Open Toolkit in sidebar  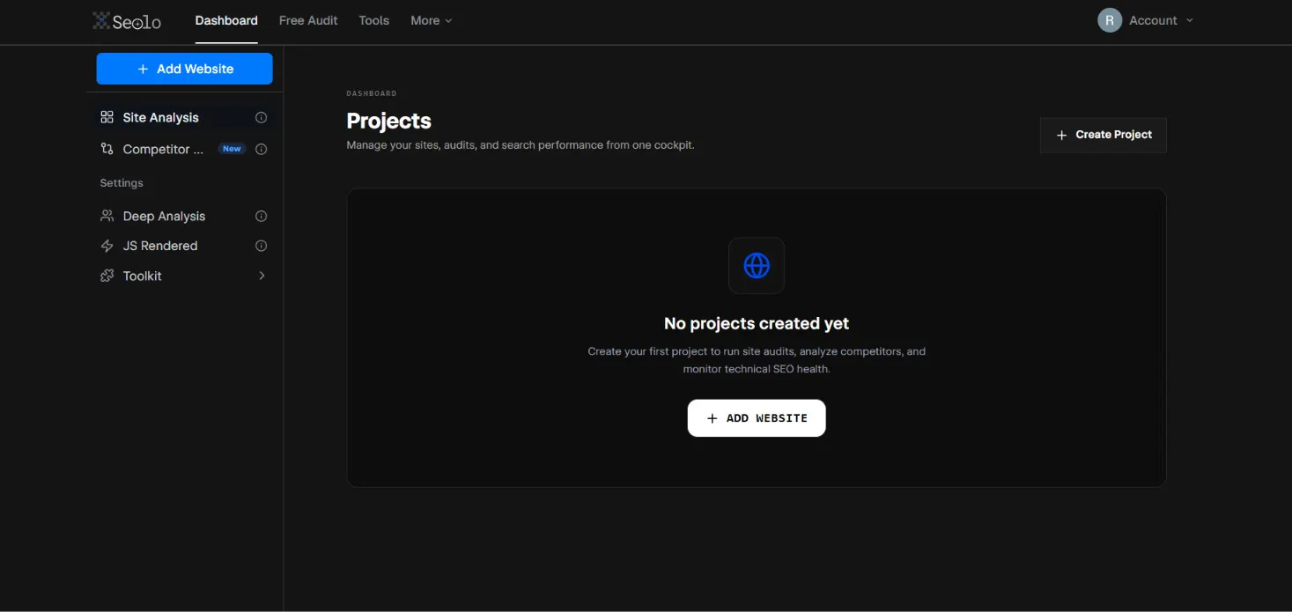pyautogui.click(x=184, y=276)
